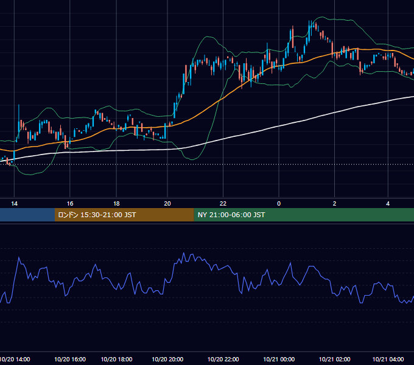Click the 16 hour label on price chart

click(x=69, y=204)
